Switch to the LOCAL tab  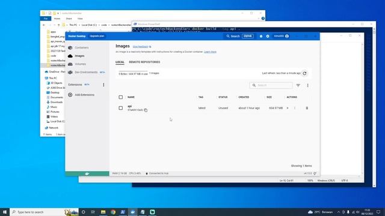click(120, 62)
